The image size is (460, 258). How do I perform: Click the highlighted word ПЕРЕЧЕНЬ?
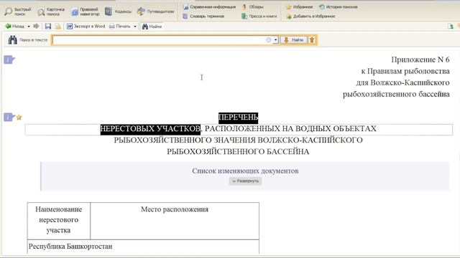click(x=238, y=118)
